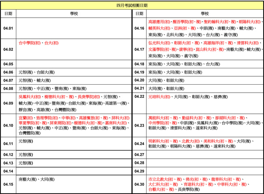Viewport: 264px width, 194px height.
Task: Click red text 市立北教大(初、複) in 04.30 row
Action: click(165, 179)
